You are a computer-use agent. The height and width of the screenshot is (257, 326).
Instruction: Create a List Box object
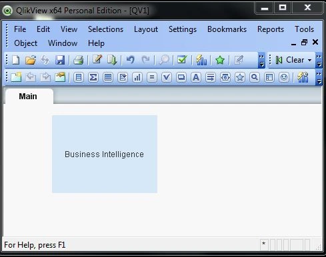click(x=79, y=77)
